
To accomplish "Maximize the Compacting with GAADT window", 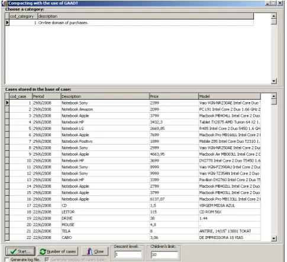I will [273, 3].
